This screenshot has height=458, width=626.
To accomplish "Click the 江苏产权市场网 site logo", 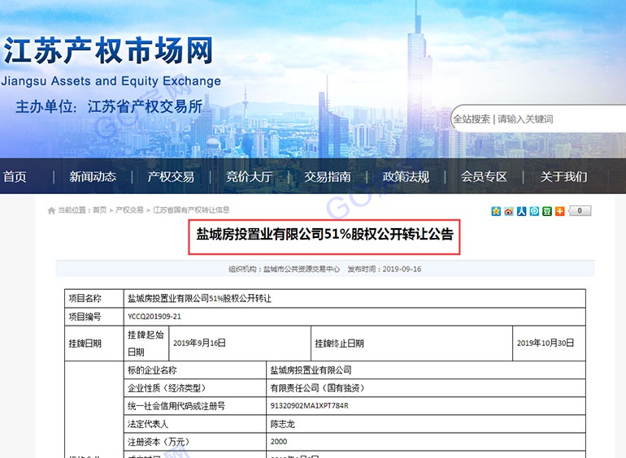I will click(108, 50).
